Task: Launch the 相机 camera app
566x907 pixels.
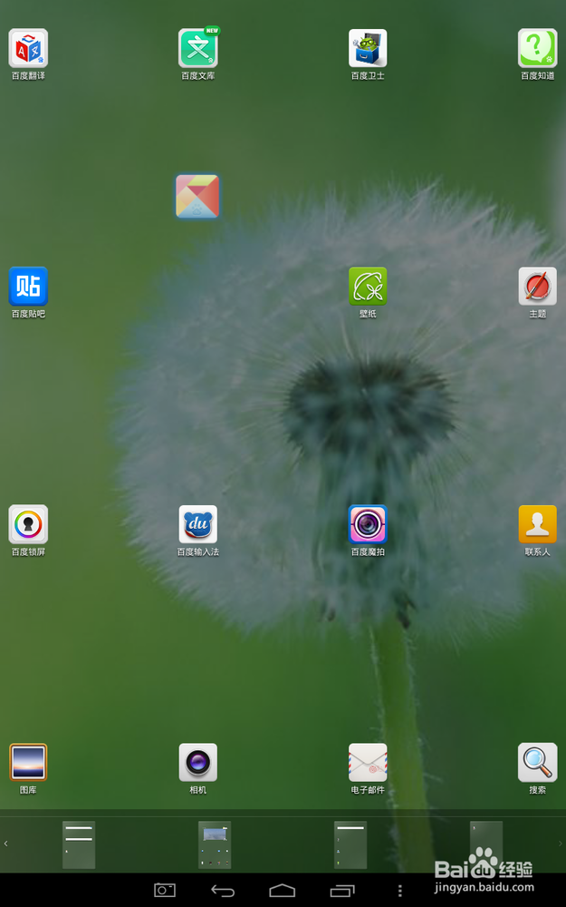Action: [198, 763]
